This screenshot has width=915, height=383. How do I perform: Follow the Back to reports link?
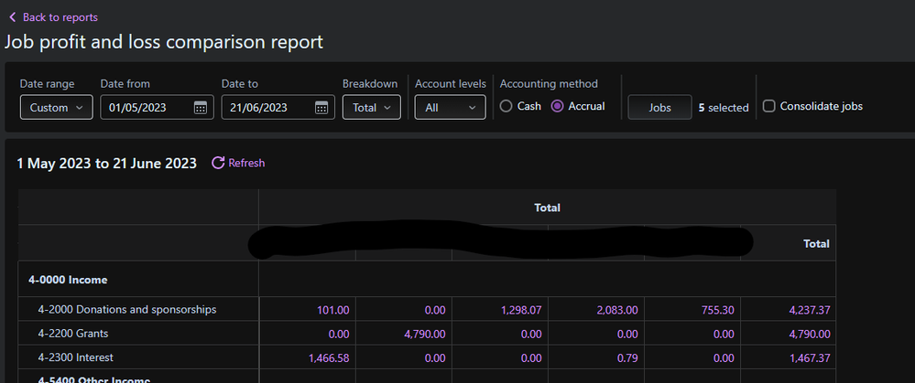click(x=60, y=17)
